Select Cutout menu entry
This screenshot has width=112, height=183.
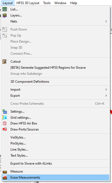pos(55,62)
